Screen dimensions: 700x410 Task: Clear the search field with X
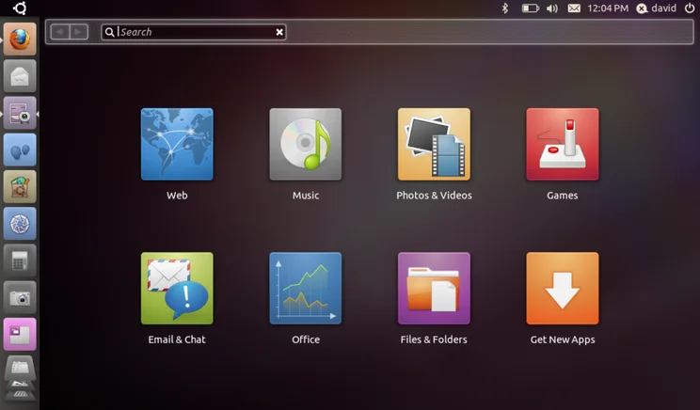(279, 32)
